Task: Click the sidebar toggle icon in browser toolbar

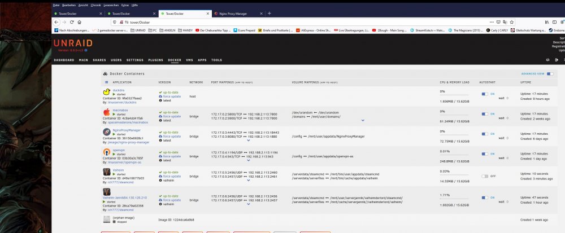Action: tap(555, 22)
